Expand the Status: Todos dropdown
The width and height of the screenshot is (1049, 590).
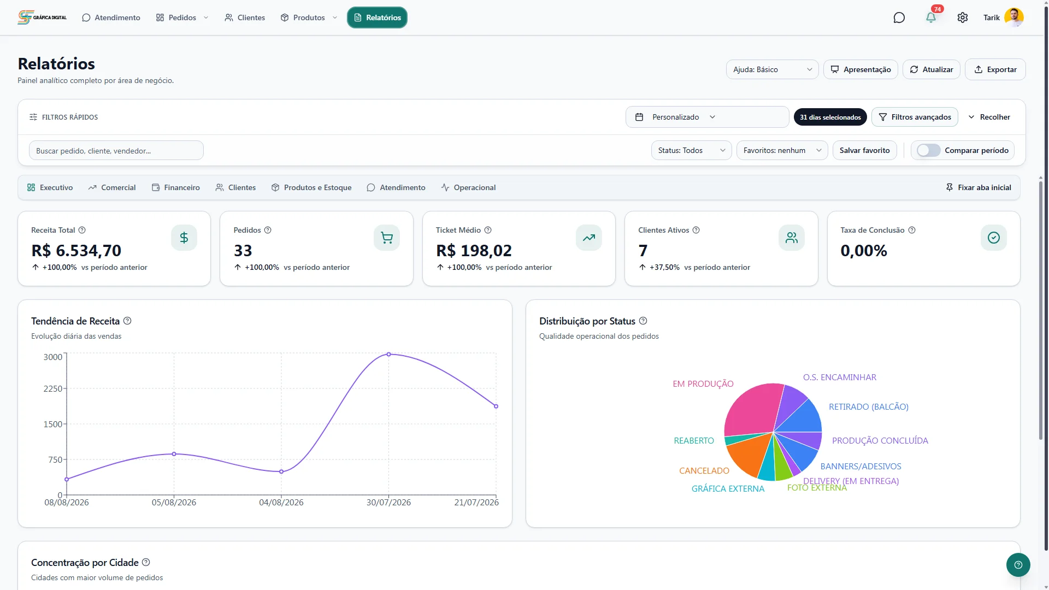(691, 150)
